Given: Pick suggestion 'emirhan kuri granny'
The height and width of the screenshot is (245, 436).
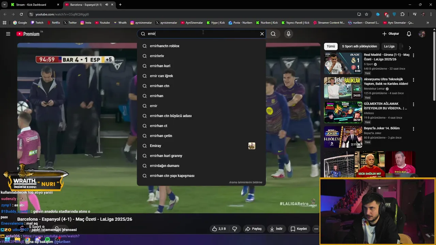Looking at the screenshot, I should point(201,156).
